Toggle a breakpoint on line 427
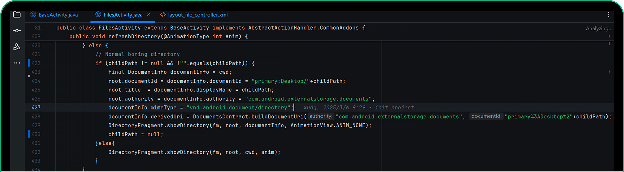 click(x=36, y=108)
